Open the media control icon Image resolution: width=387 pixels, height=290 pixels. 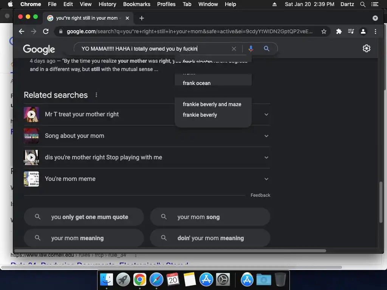(x=351, y=31)
